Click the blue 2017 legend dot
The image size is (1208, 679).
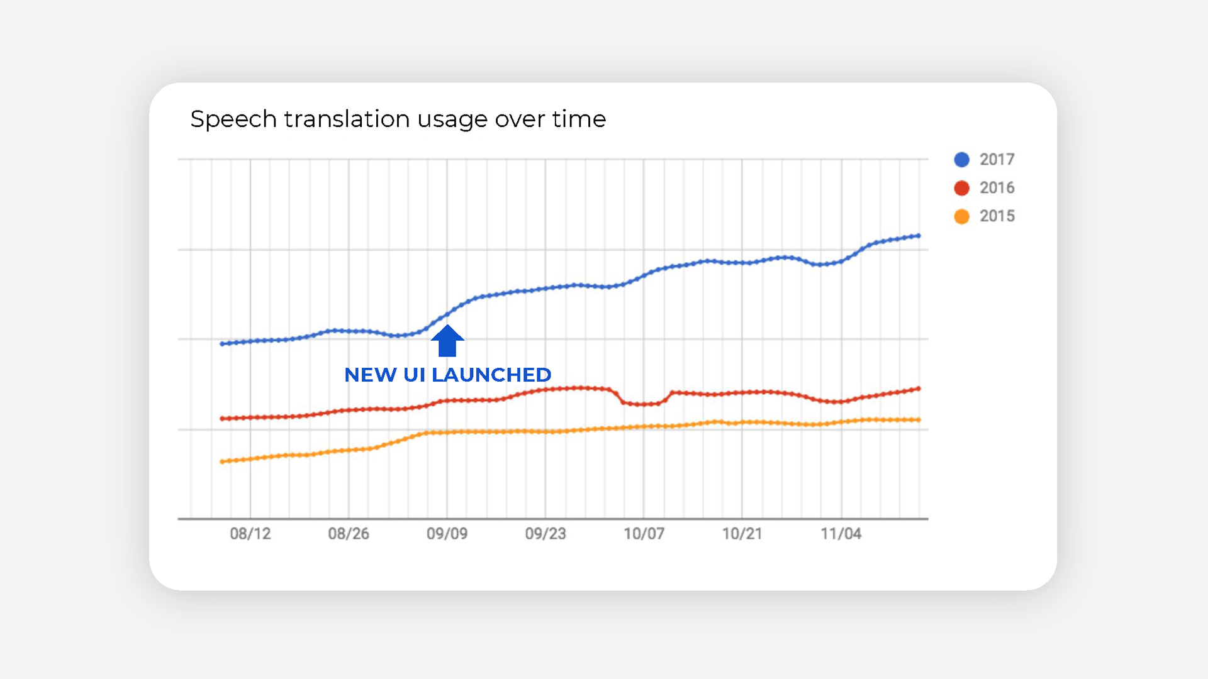coord(961,160)
